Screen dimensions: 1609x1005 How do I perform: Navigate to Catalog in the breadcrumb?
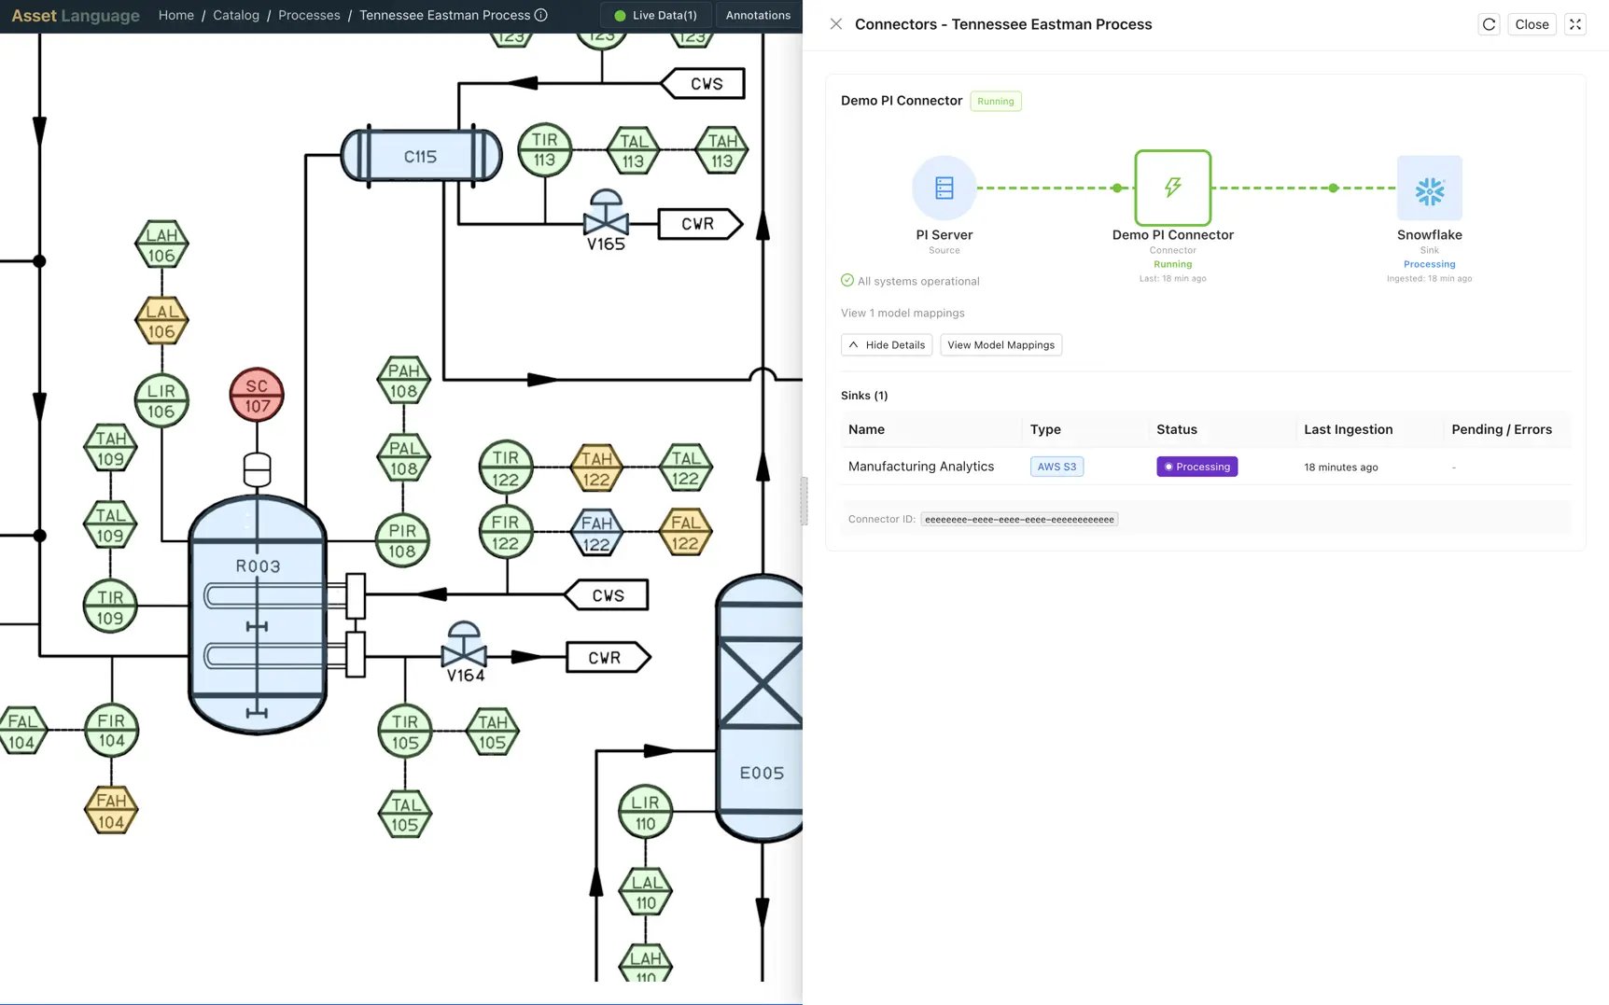236,15
